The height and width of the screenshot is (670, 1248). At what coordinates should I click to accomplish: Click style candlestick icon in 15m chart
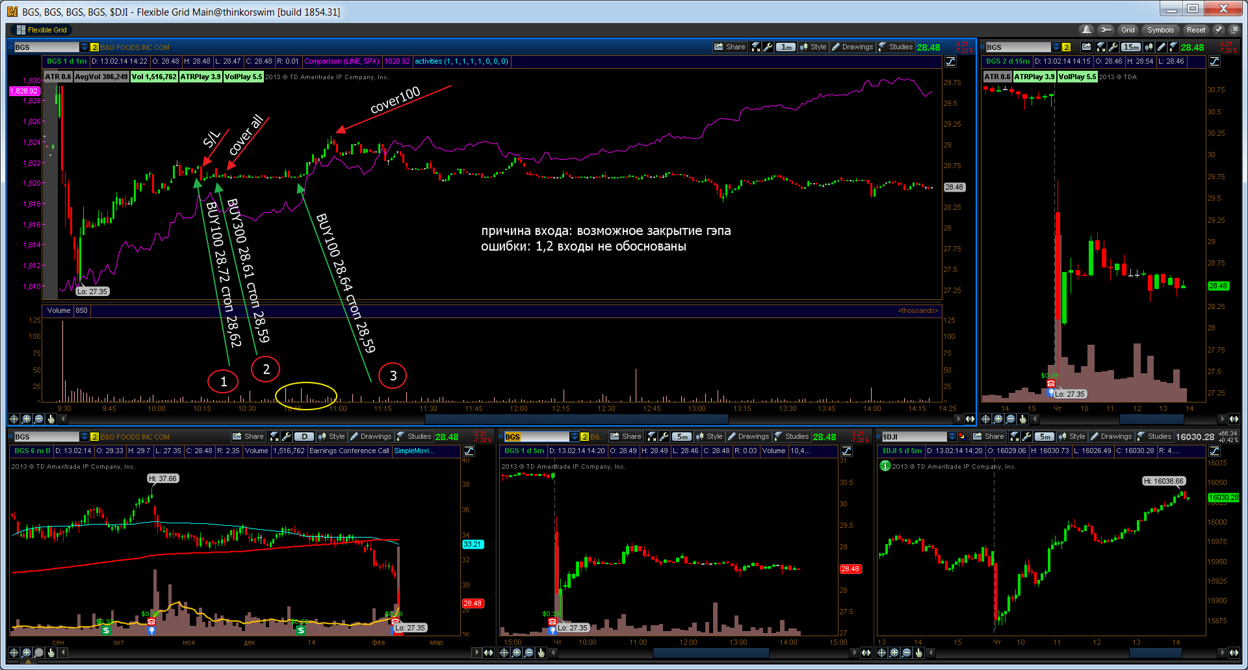click(x=1149, y=47)
